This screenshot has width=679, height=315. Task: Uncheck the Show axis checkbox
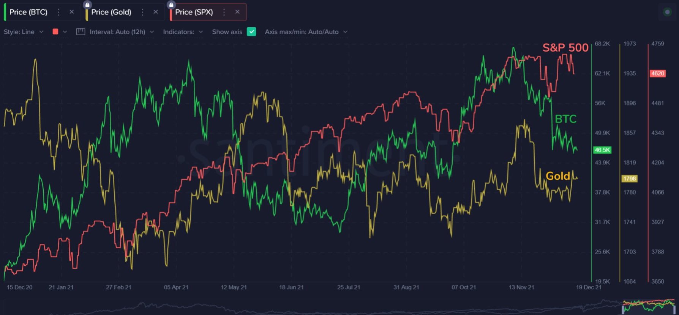[x=251, y=32]
